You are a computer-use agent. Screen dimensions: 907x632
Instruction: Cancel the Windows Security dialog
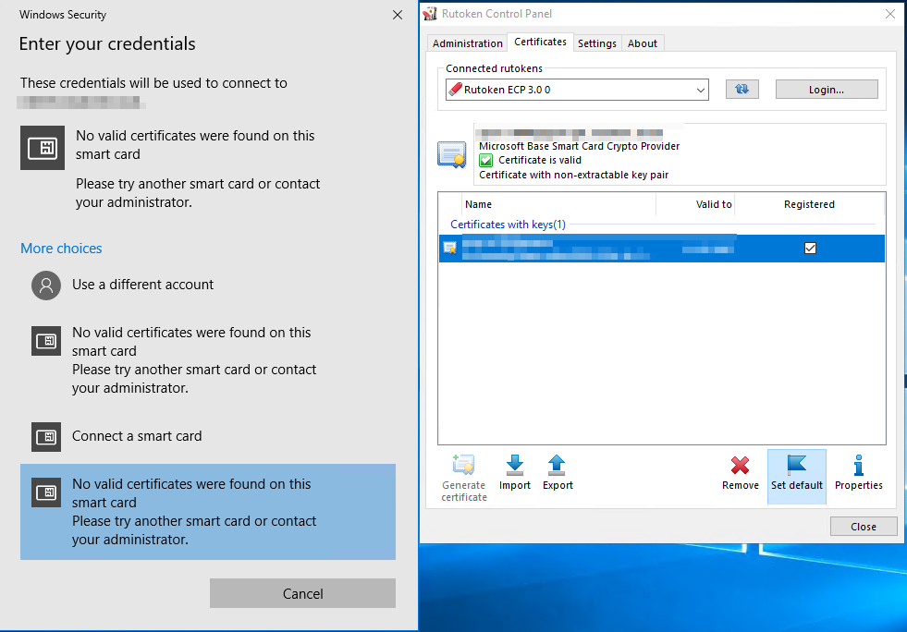point(302,593)
